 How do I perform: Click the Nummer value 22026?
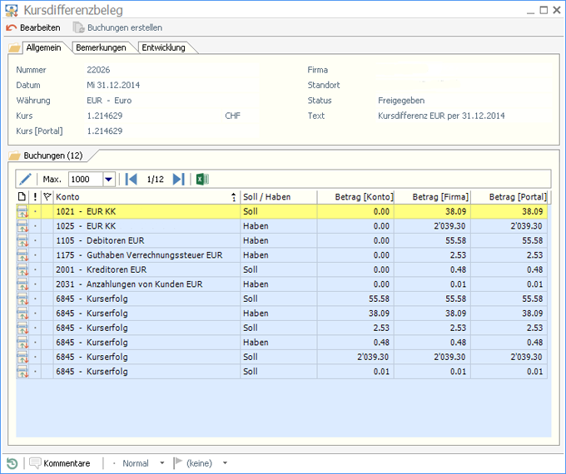click(98, 70)
